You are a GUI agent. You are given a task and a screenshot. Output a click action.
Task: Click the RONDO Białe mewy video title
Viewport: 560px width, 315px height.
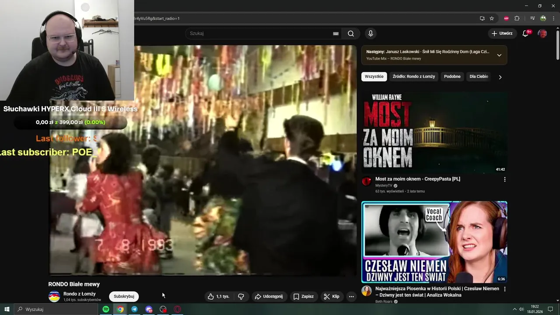pyautogui.click(x=74, y=284)
